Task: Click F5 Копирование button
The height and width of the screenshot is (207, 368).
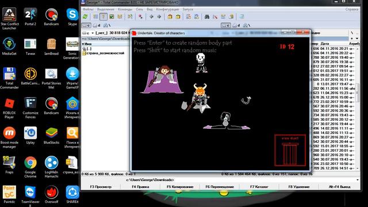Action: click(x=180, y=187)
